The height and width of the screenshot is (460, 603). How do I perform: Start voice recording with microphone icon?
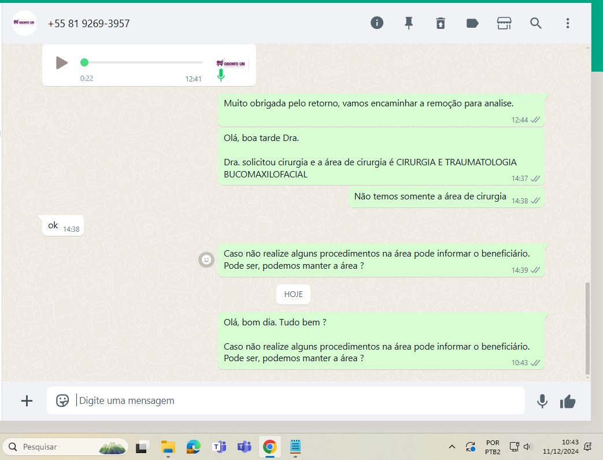[x=542, y=401]
